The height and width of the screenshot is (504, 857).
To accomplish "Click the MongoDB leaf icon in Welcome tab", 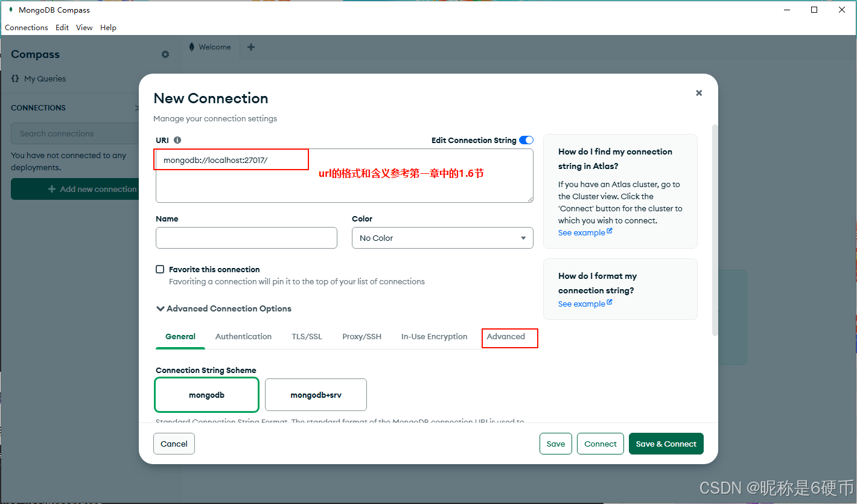I will pyautogui.click(x=191, y=47).
